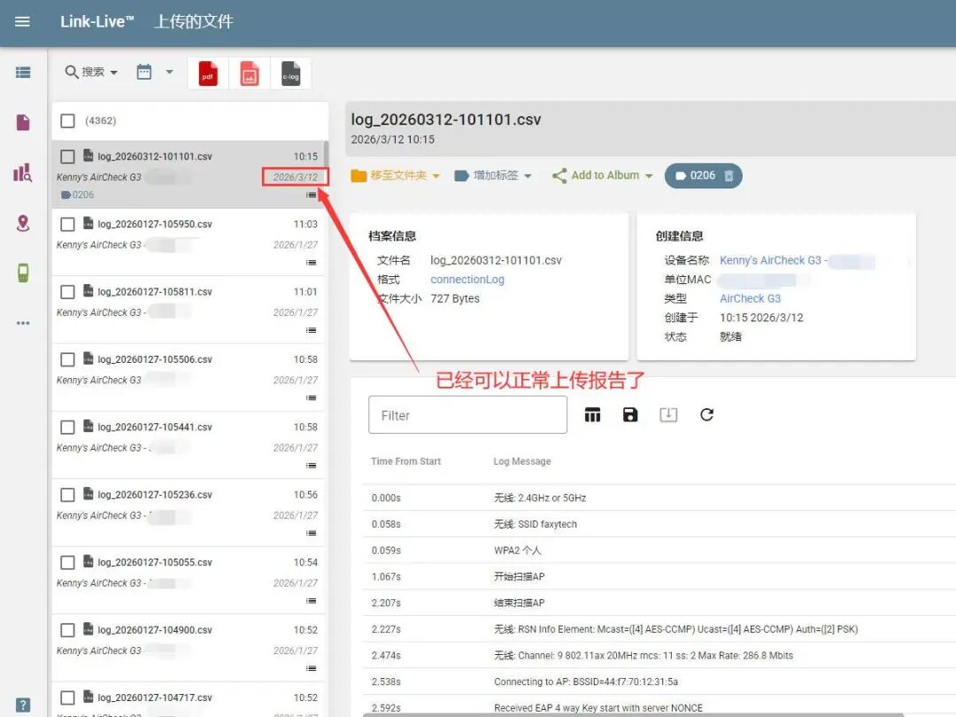Image resolution: width=956 pixels, height=717 pixels.
Task: Open the hamburger navigation menu
Action: click(23, 22)
